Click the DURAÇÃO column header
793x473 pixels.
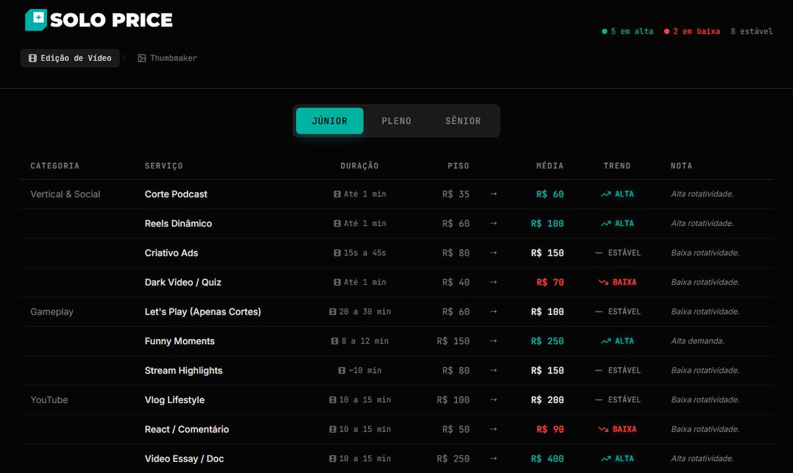[x=359, y=166]
